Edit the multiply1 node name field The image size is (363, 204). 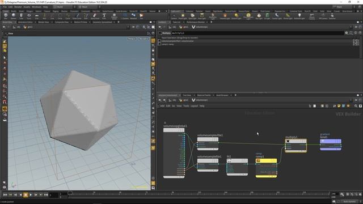pos(258,33)
